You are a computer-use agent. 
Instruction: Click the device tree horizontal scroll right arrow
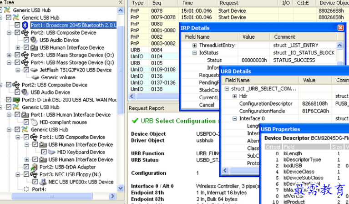coord(113,196)
